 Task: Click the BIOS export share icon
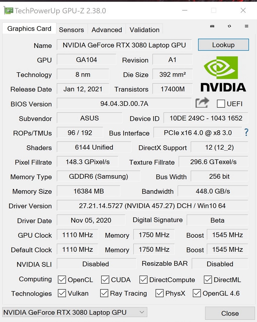202,103
